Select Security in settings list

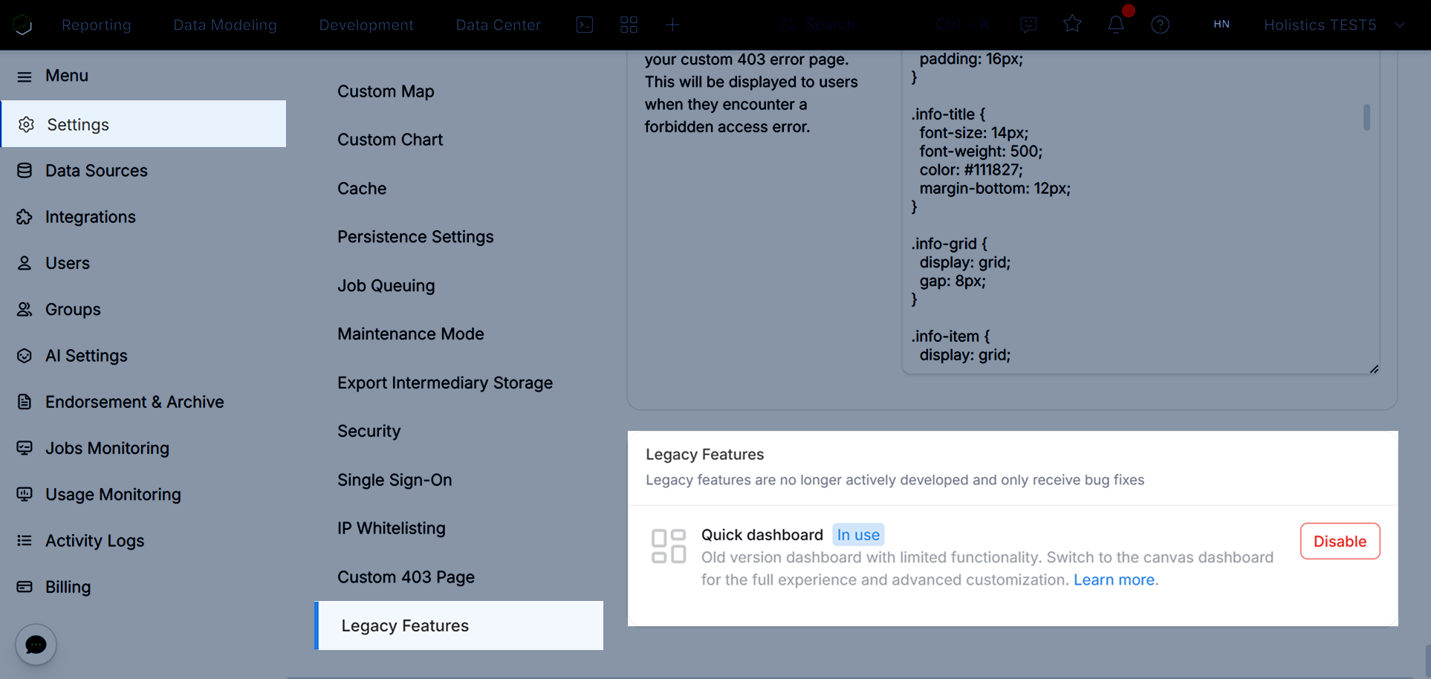369,431
